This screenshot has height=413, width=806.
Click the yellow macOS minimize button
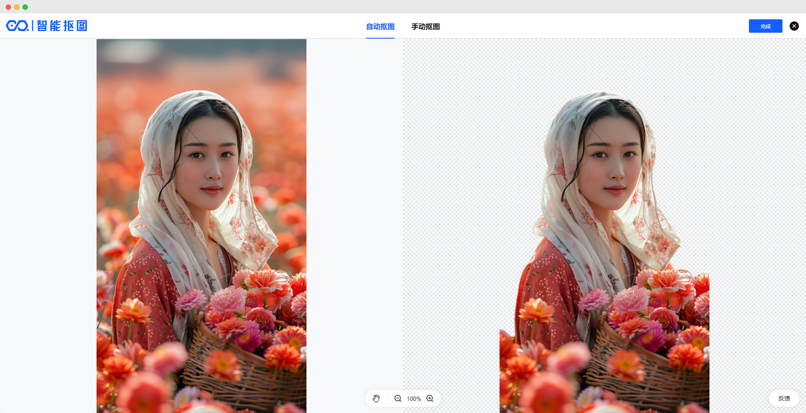point(17,7)
